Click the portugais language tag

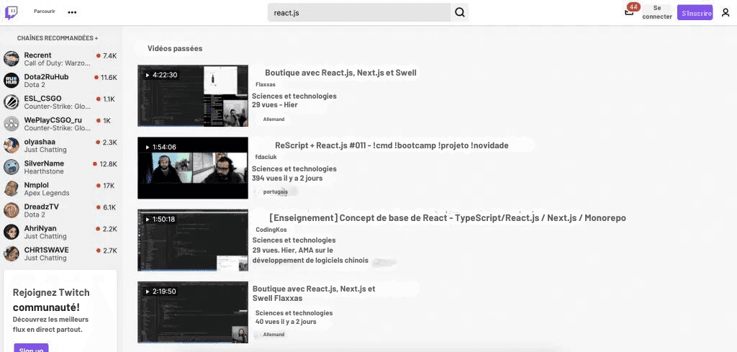276,191
